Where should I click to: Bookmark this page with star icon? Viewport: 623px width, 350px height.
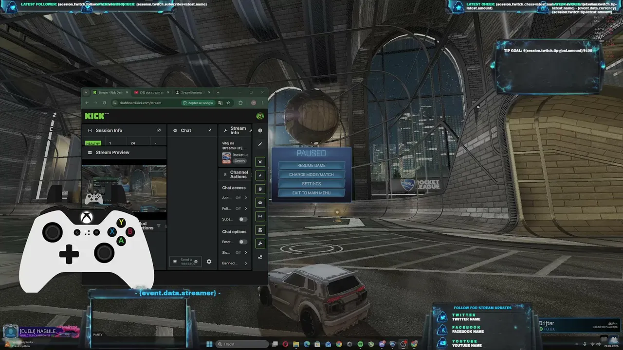228,103
